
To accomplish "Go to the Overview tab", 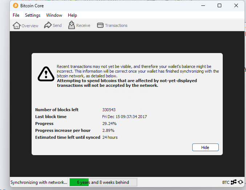I will pyautogui.click(x=25, y=25).
